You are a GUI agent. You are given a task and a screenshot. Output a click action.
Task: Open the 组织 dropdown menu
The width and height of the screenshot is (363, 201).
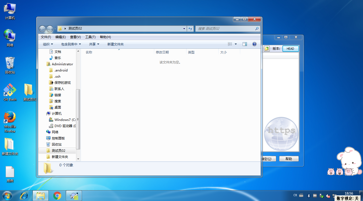point(48,44)
